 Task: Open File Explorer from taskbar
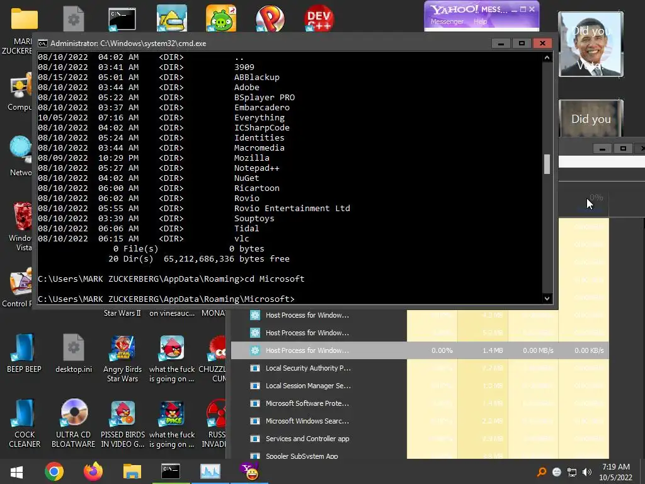click(132, 471)
